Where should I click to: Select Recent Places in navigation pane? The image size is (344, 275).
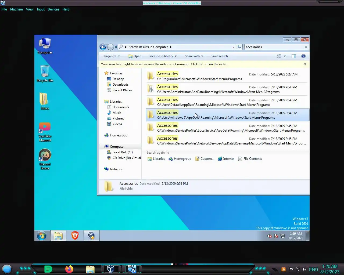[122, 90]
